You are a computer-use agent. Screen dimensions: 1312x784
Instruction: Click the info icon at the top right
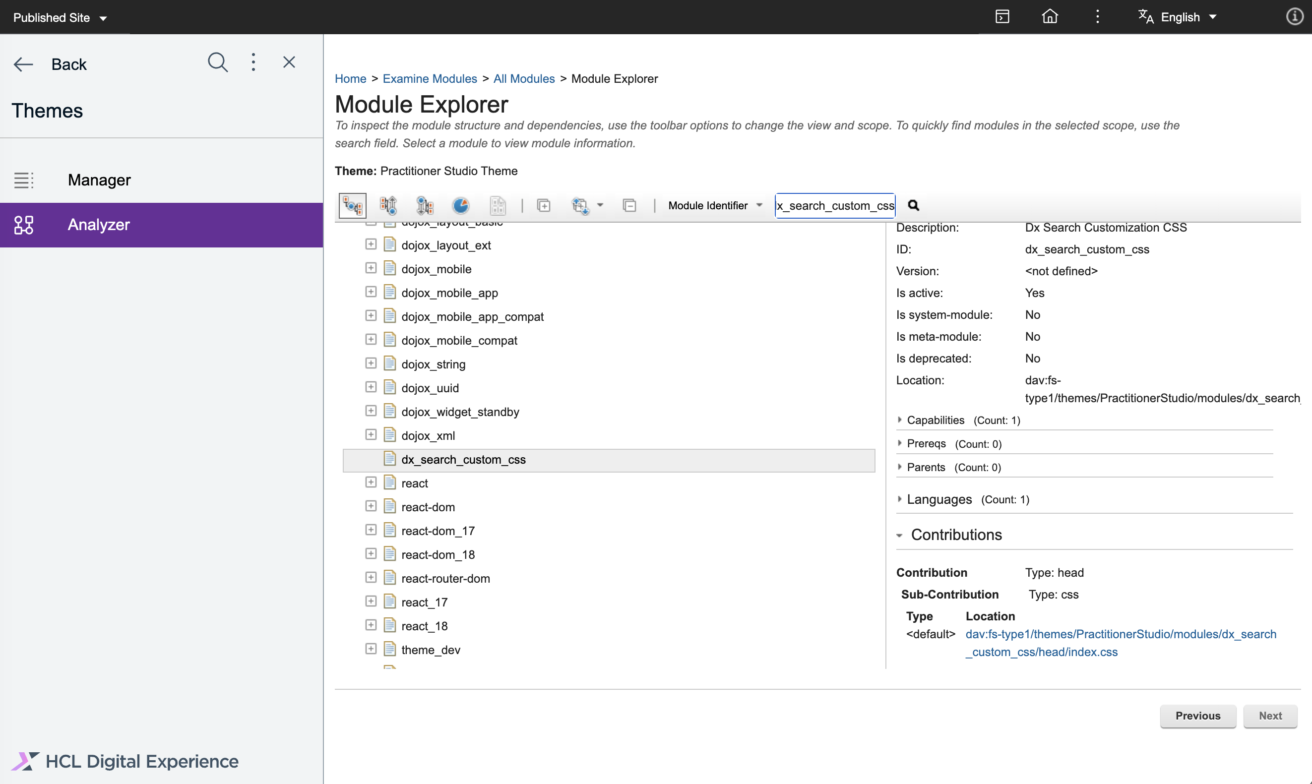[x=1295, y=16]
